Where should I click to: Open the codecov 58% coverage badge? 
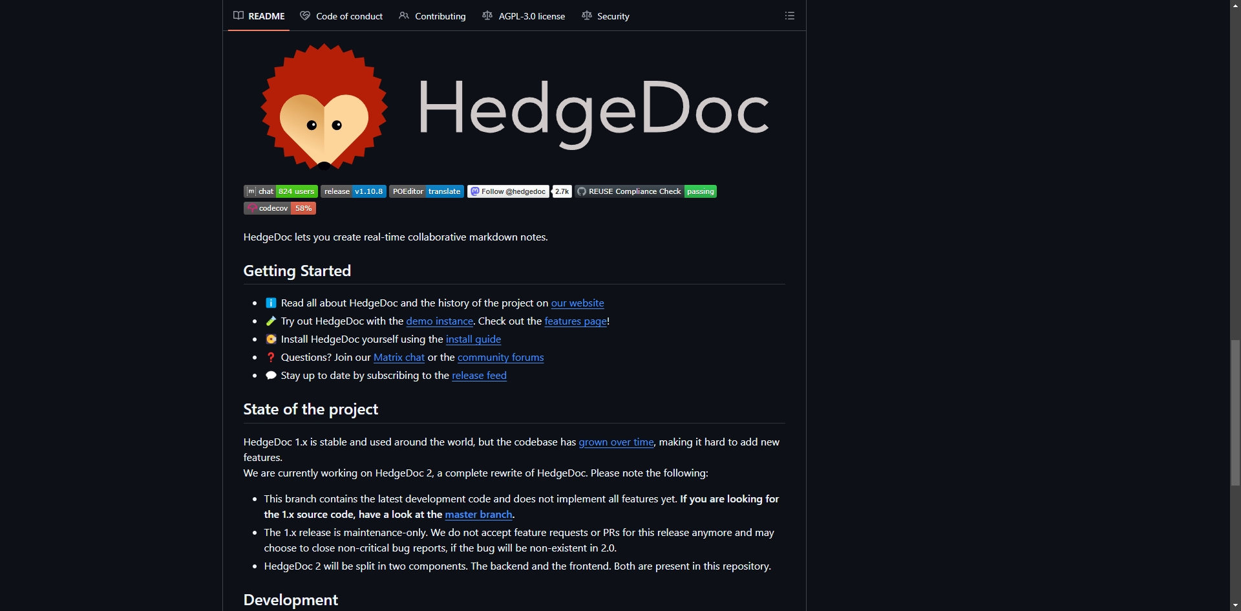coord(280,208)
